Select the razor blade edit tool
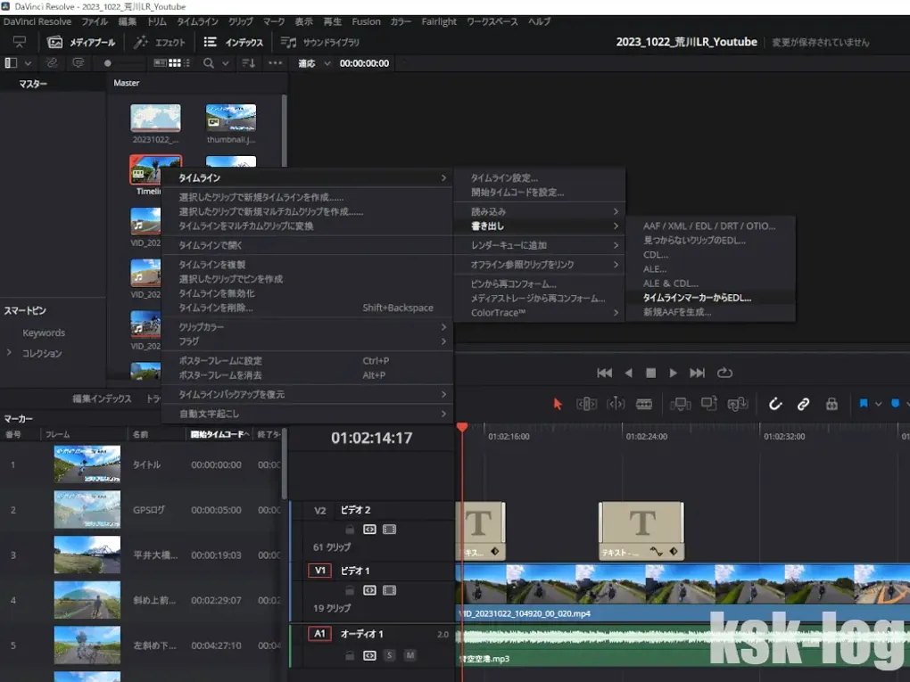Image resolution: width=910 pixels, height=682 pixels. tap(643, 404)
